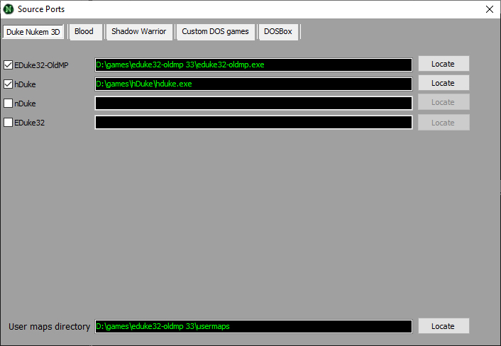Open the DOSBox tab
Viewport: 501px width, 346px height.
tap(278, 32)
